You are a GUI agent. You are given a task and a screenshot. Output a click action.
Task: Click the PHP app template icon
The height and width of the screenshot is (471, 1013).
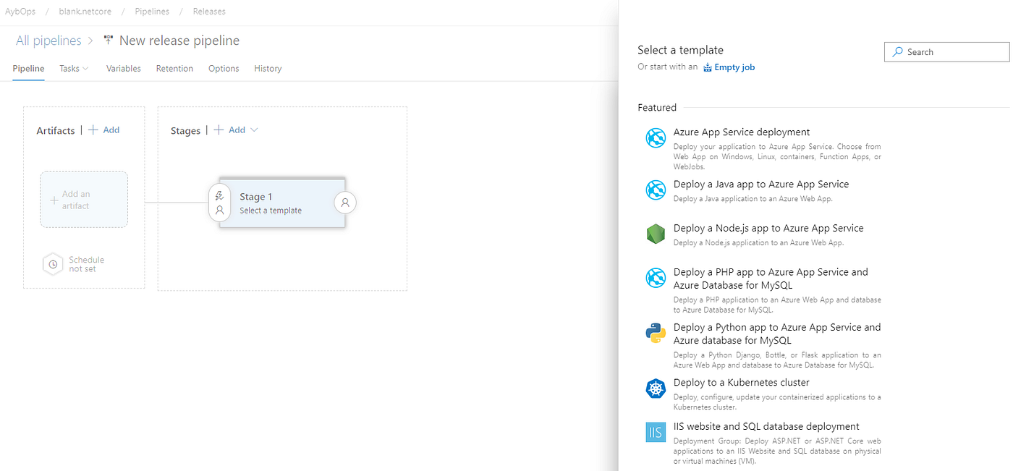(x=655, y=278)
